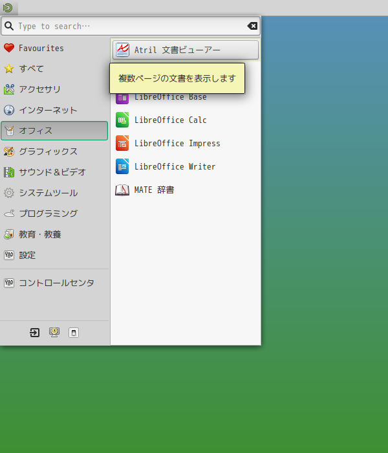Clear the search box with the backspace icon
388x453 pixels.
(x=252, y=26)
